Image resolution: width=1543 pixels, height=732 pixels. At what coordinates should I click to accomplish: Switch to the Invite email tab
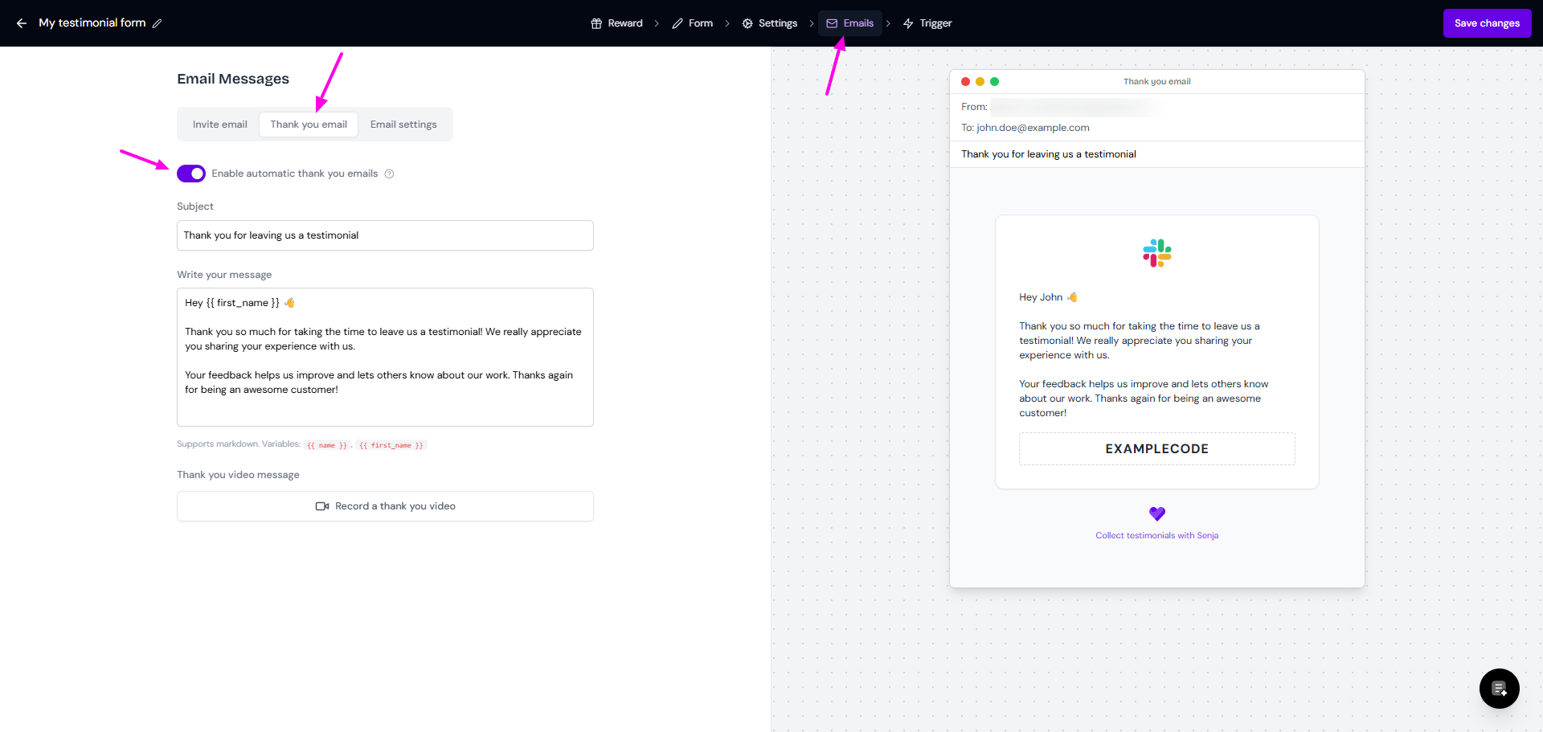[219, 125]
